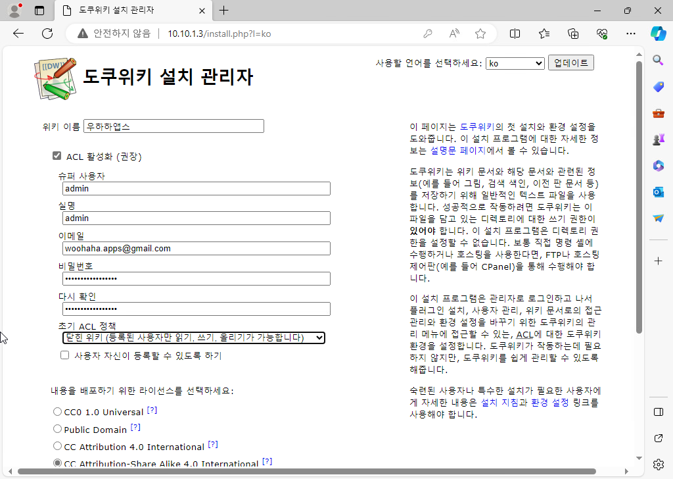Select CC Attribution 4.0 International radio
The image size is (673, 479).
(x=57, y=446)
